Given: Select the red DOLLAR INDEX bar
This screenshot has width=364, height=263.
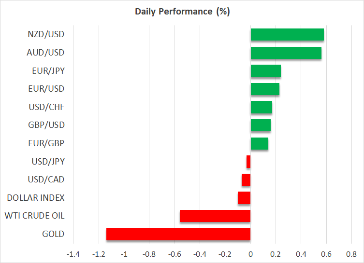Looking at the screenshot, I should coord(244,198).
